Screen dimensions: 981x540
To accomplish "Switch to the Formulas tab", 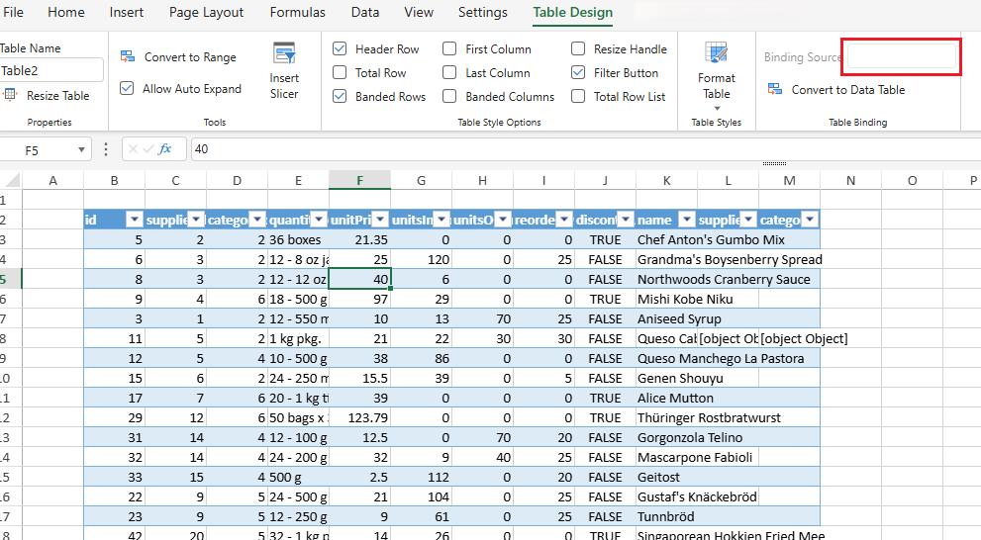I will tap(298, 13).
